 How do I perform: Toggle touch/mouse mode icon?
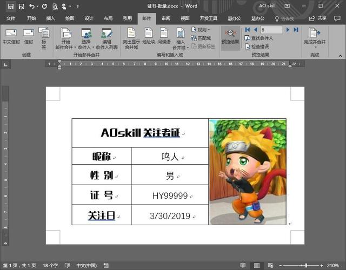click(x=64, y=6)
